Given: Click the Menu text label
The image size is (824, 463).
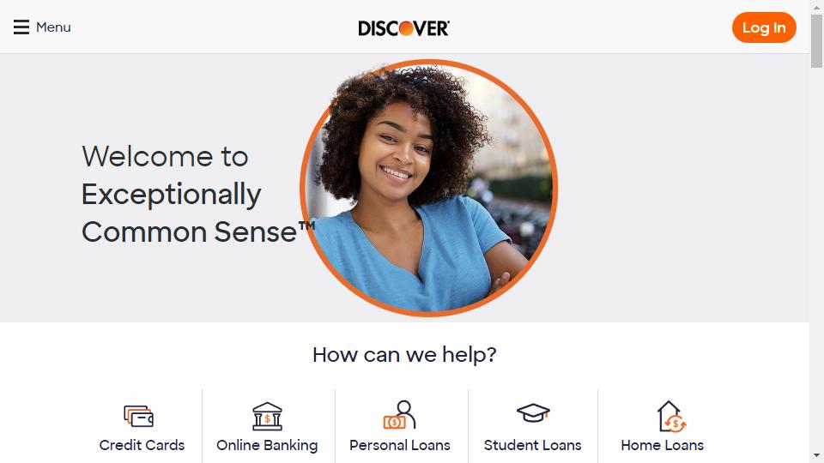Looking at the screenshot, I should (53, 27).
